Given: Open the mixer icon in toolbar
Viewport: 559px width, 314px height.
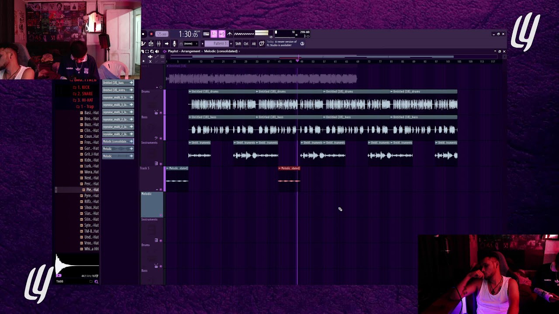Looking at the screenshot, I should pos(159,44).
